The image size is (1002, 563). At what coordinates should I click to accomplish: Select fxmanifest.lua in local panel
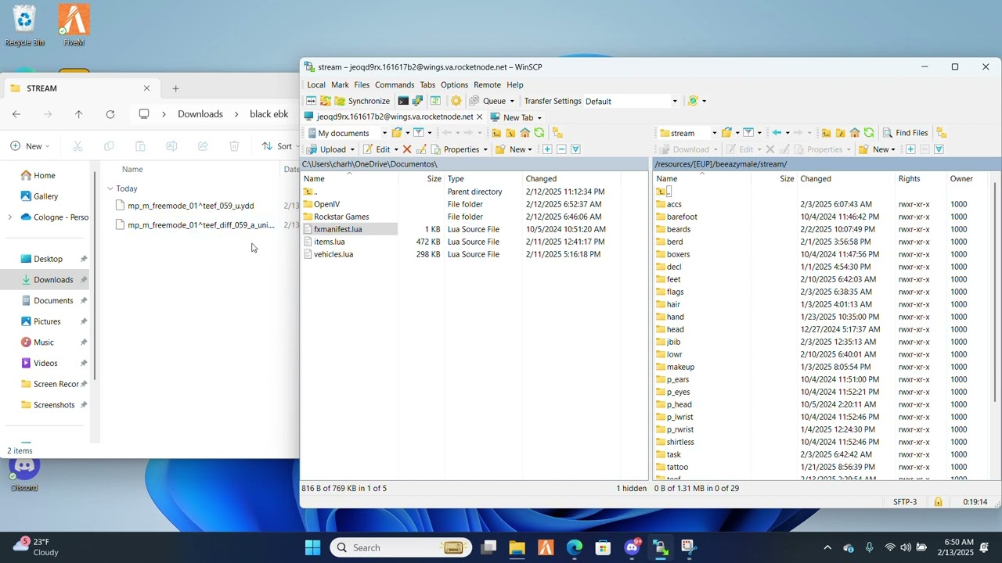(x=337, y=229)
